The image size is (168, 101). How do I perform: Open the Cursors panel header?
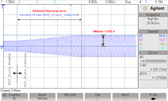[153, 53]
